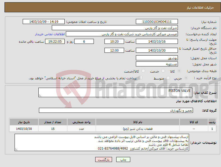This screenshot has width=221, height=167.
Task: Click the request creator field عیسی میرکی
Action: click(x=122, y=34)
